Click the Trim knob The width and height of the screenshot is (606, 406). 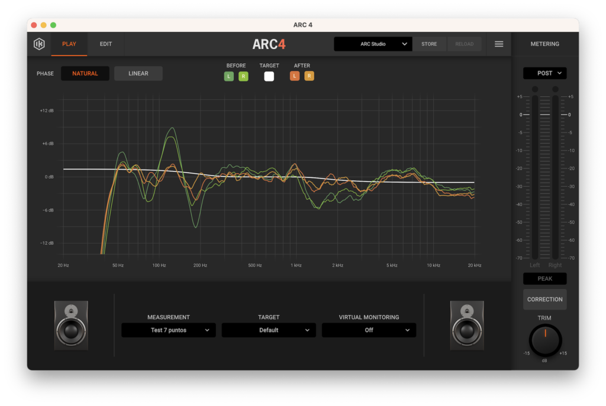click(544, 340)
